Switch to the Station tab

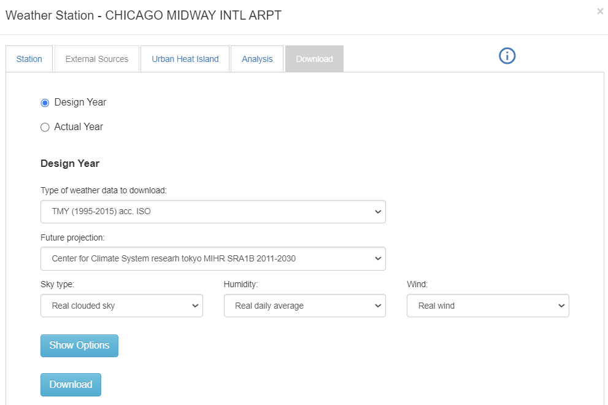[29, 59]
